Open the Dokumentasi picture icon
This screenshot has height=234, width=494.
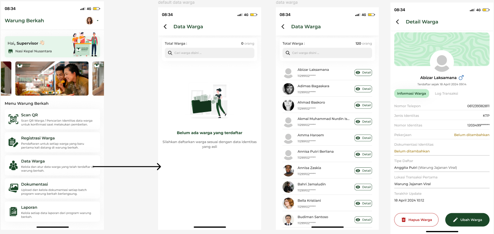point(13,188)
